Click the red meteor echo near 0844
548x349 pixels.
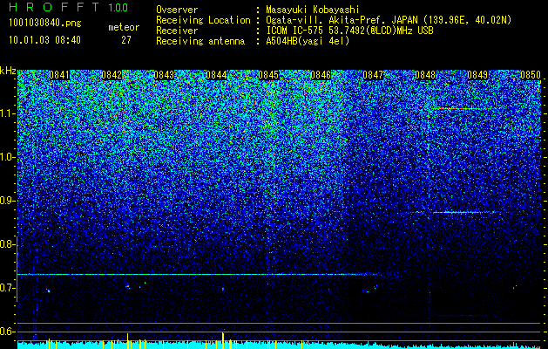click(x=223, y=289)
